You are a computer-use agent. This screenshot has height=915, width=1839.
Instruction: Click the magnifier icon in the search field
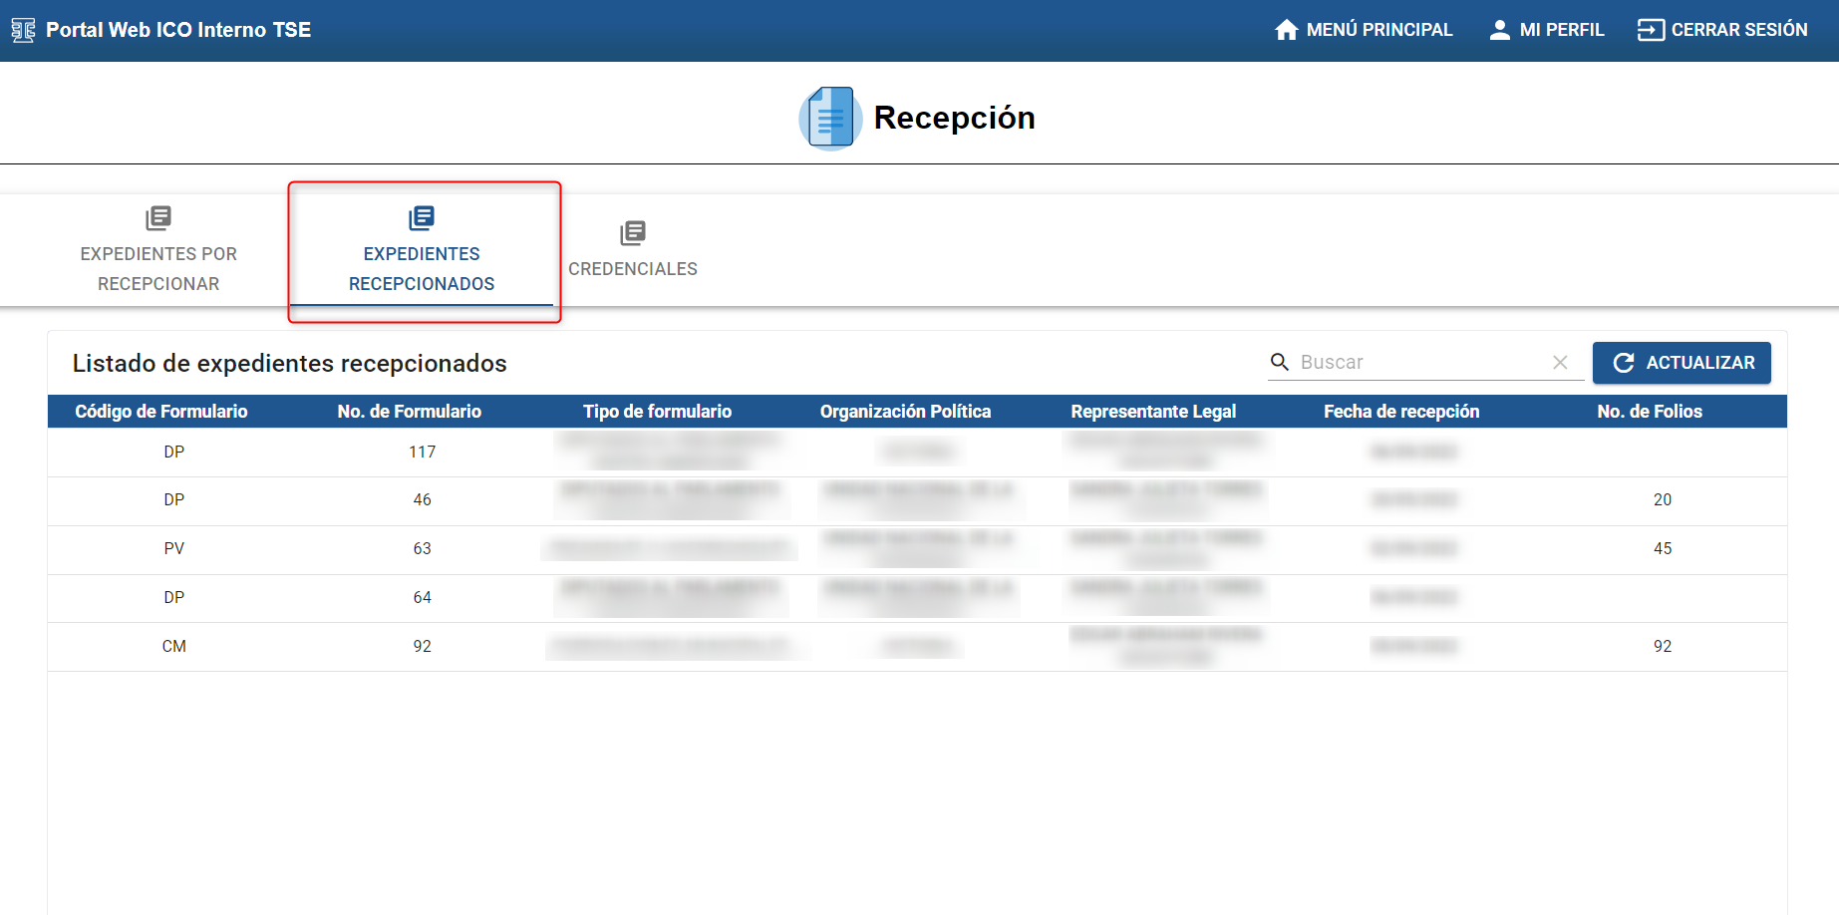point(1280,362)
